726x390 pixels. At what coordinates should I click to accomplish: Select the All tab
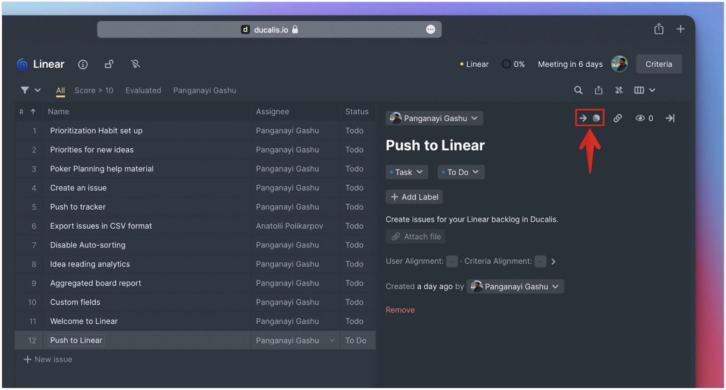click(x=60, y=90)
